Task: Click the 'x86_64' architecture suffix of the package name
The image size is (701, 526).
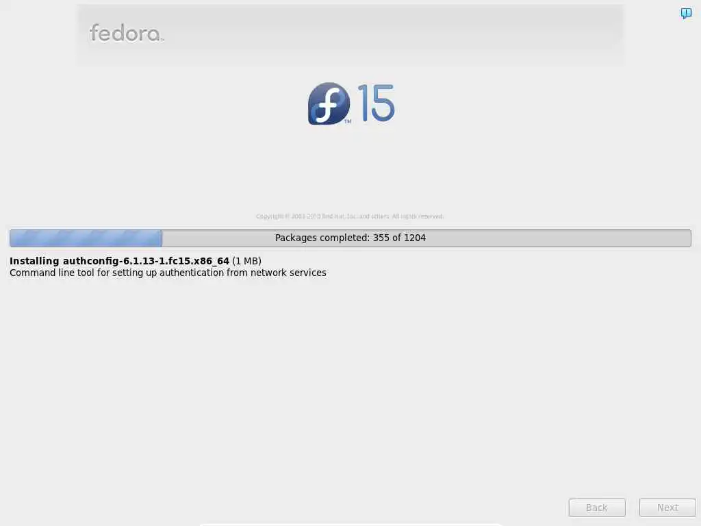Action: click(x=211, y=261)
